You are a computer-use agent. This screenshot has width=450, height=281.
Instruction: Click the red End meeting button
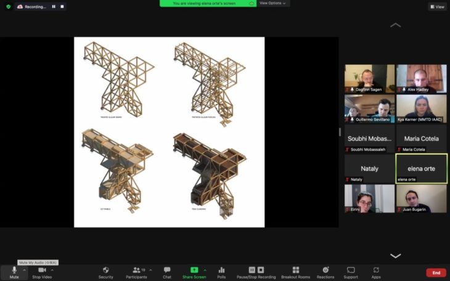[x=436, y=272]
